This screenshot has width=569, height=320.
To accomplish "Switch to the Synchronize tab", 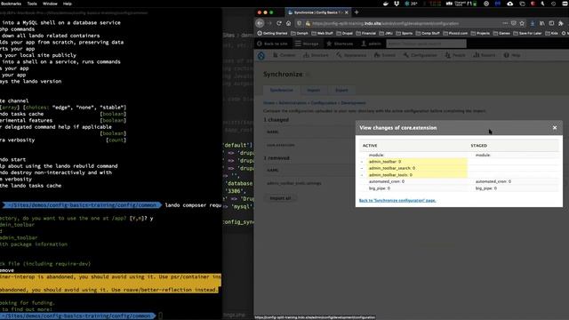I will [x=281, y=90].
